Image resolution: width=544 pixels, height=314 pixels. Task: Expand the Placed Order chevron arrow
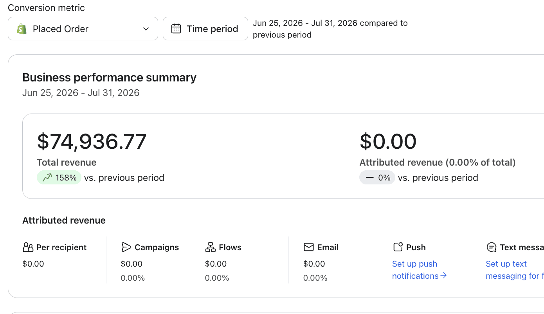pos(146,29)
